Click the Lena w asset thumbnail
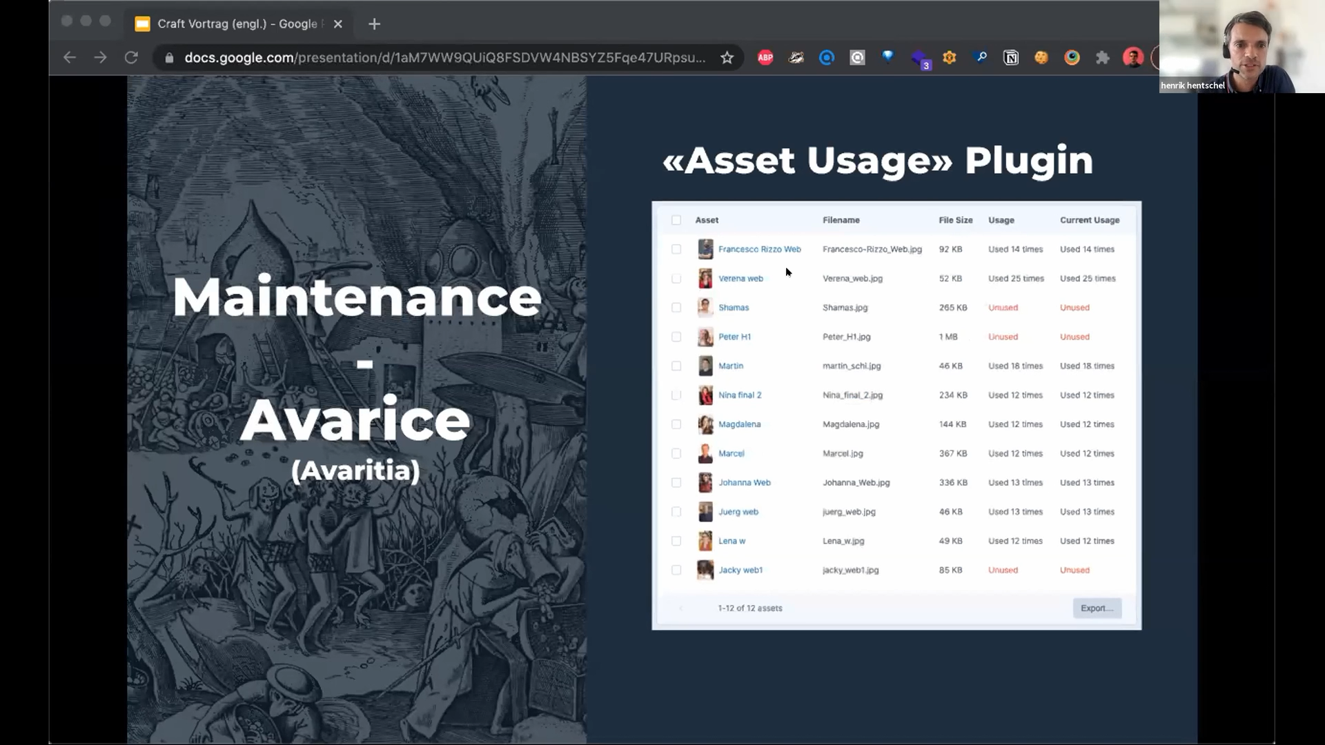 click(x=705, y=541)
